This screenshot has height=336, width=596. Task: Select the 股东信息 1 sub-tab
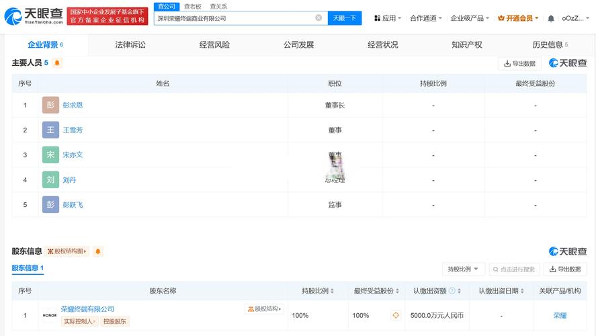28,268
